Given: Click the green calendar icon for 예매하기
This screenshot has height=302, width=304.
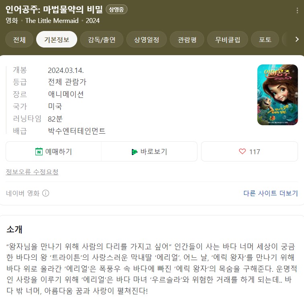Looking at the screenshot, I should [x=39, y=151].
